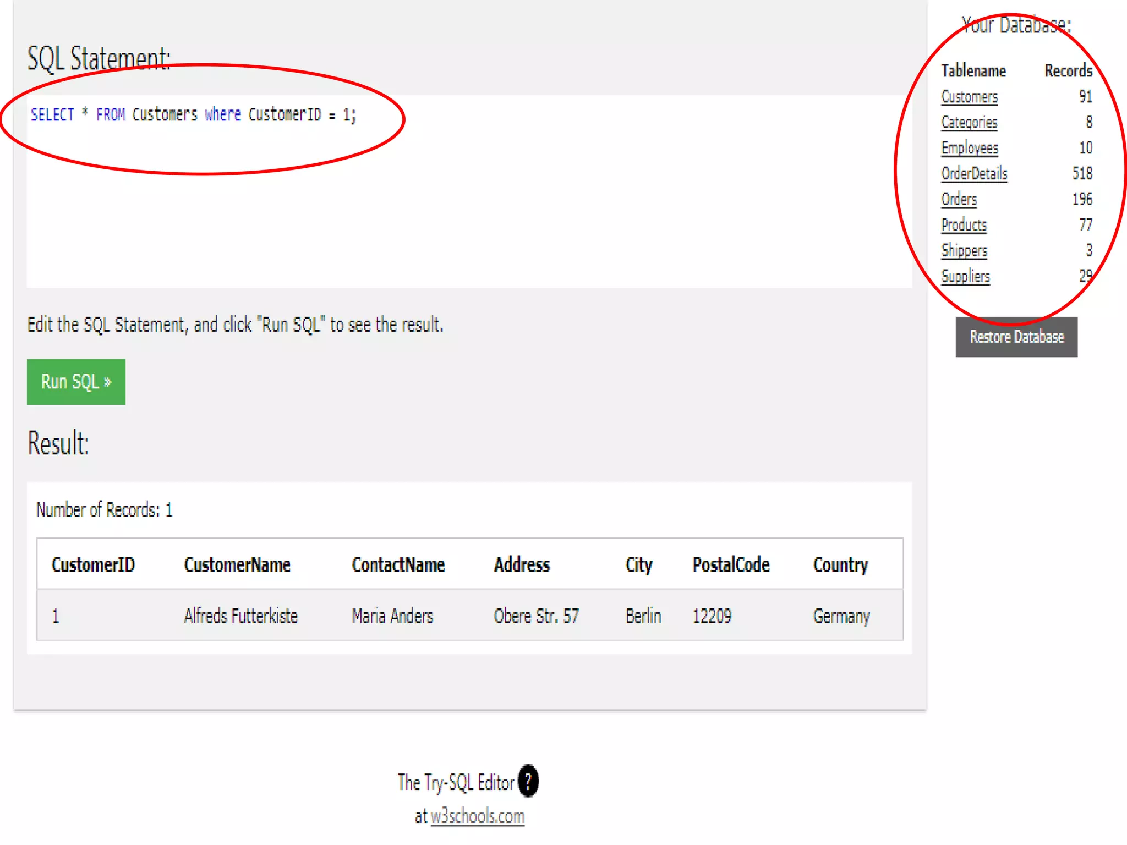Click the Run SQL button

pyautogui.click(x=76, y=382)
